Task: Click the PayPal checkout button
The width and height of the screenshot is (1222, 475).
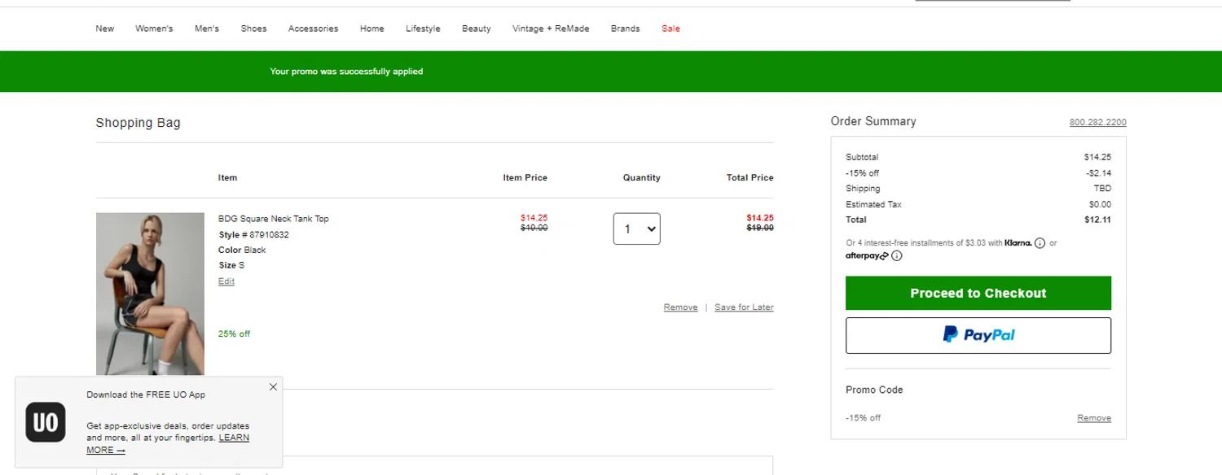Action: coord(978,335)
